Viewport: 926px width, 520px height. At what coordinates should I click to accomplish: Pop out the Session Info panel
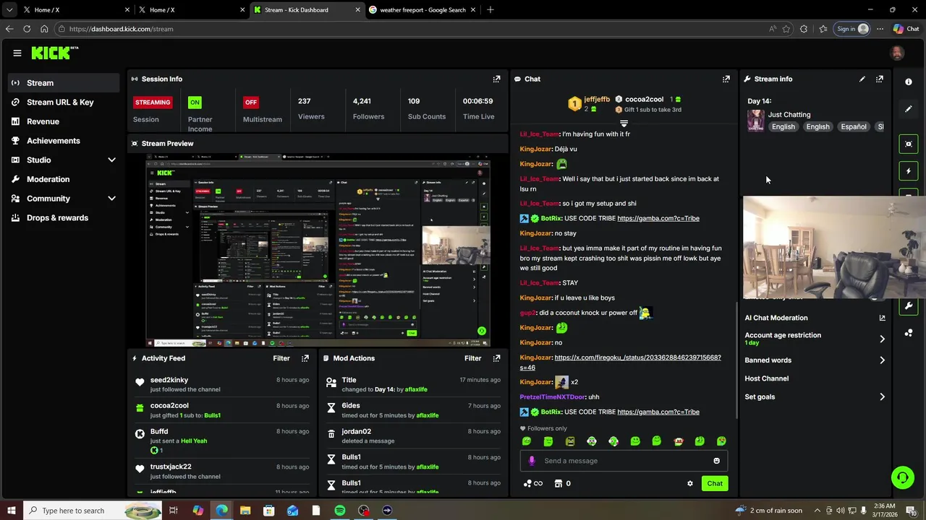(496, 79)
